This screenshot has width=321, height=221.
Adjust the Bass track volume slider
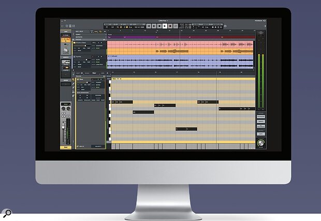pos(87,82)
